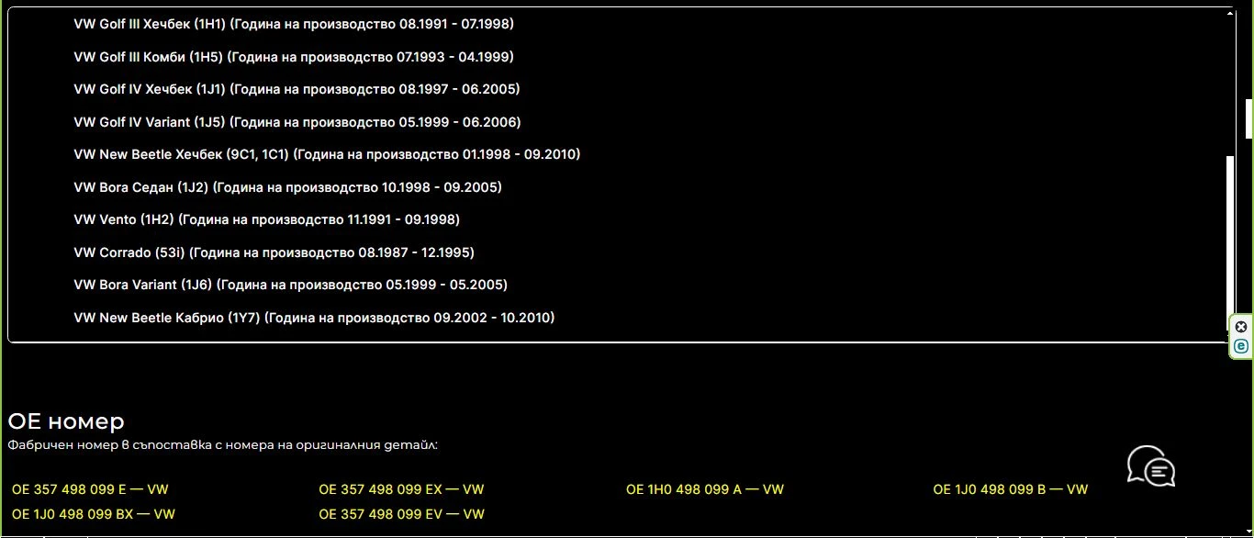Select VW Golf III Комби (1H5) entry
Image resolution: width=1254 pixels, height=538 pixels.
tap(294, 57)
